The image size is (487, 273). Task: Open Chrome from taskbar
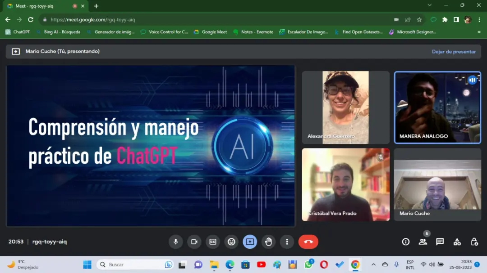[x=355, y=264]
